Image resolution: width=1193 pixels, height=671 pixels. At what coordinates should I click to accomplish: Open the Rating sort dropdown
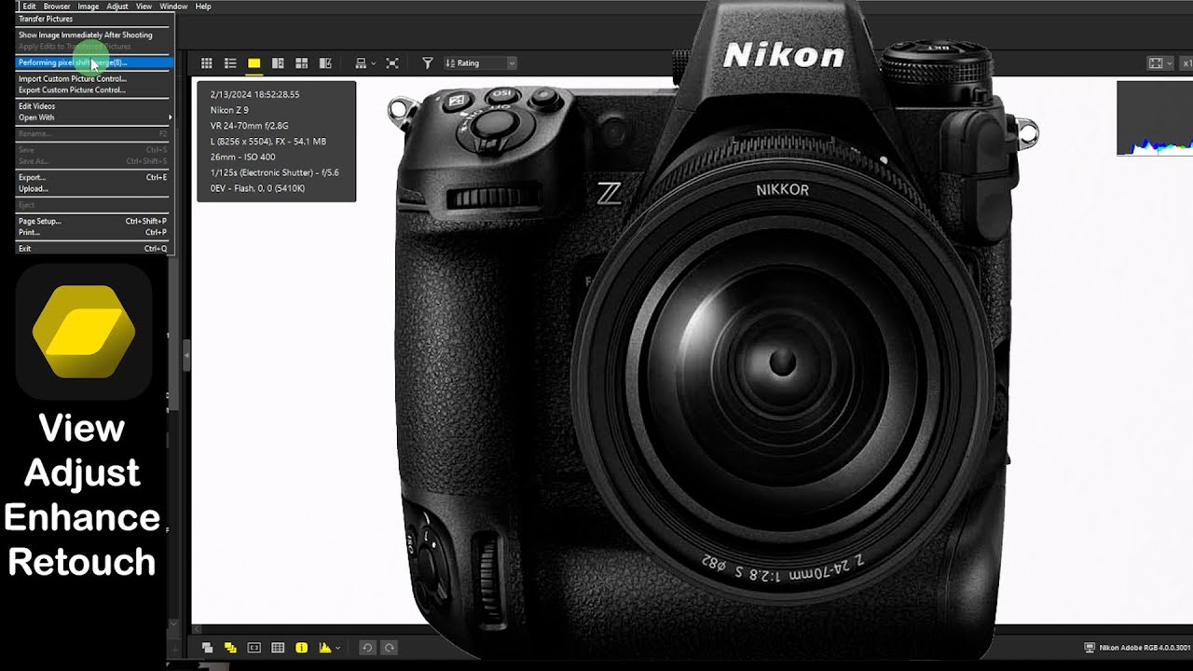(480, 63)
